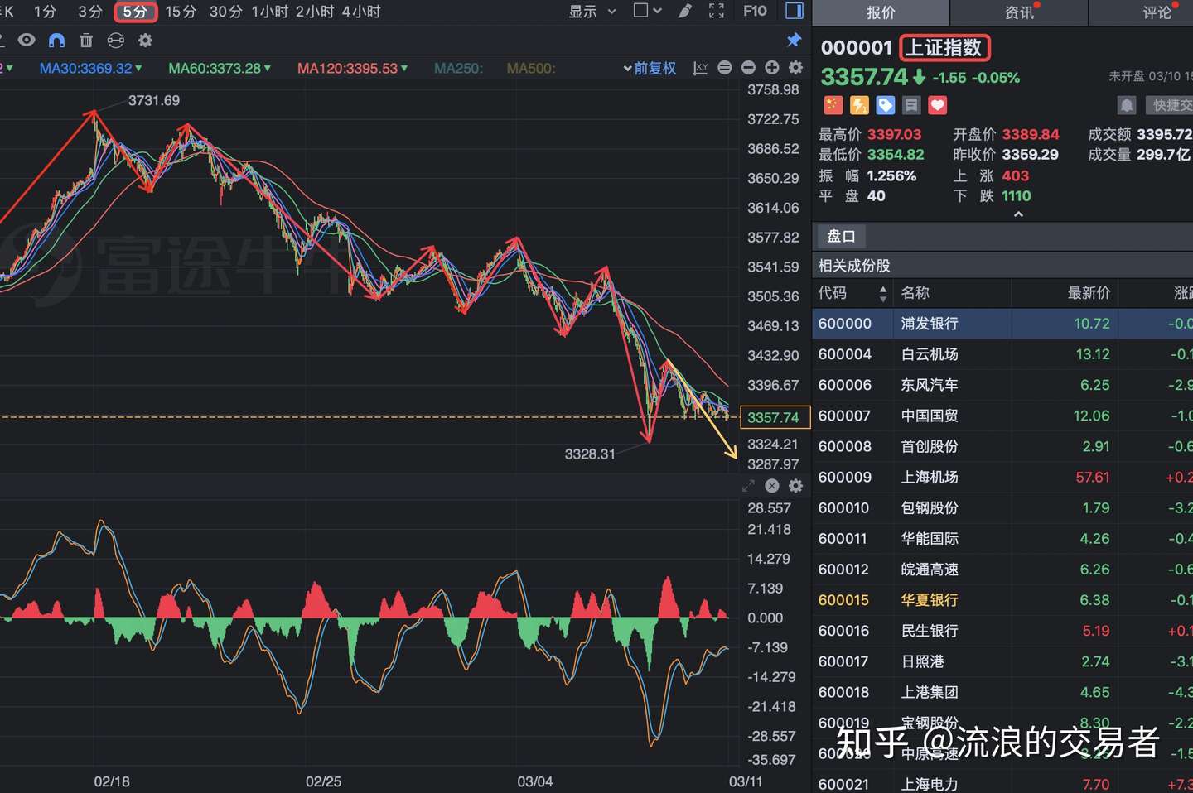
Task: Enter fullscreen chart mode
Action: click(717, 11)
